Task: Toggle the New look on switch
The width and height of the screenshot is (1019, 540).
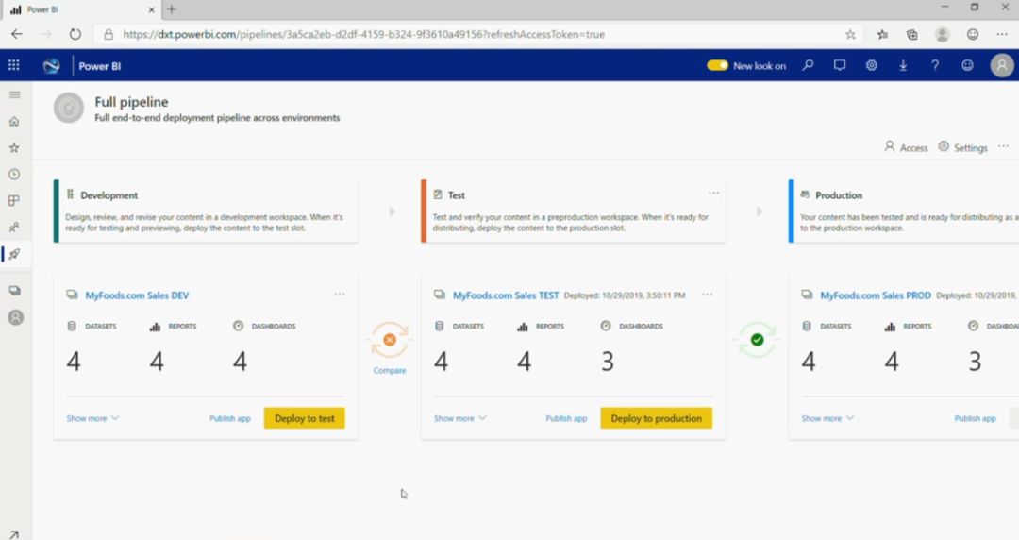Action: click(x=717, y=65)
